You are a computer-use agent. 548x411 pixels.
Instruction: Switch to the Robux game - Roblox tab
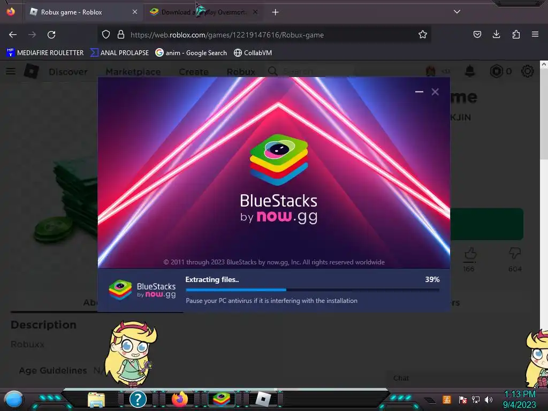84,12
